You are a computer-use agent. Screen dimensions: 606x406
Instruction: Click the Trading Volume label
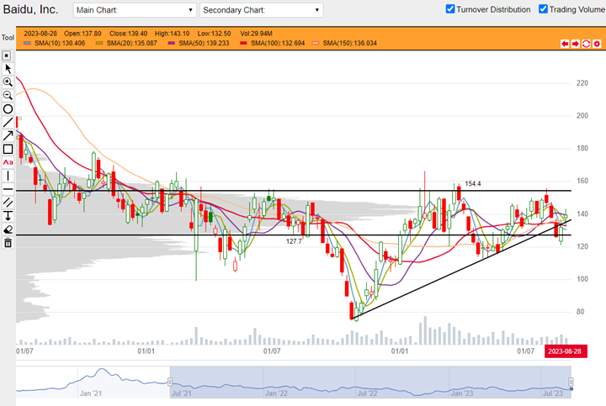point(577,9)
